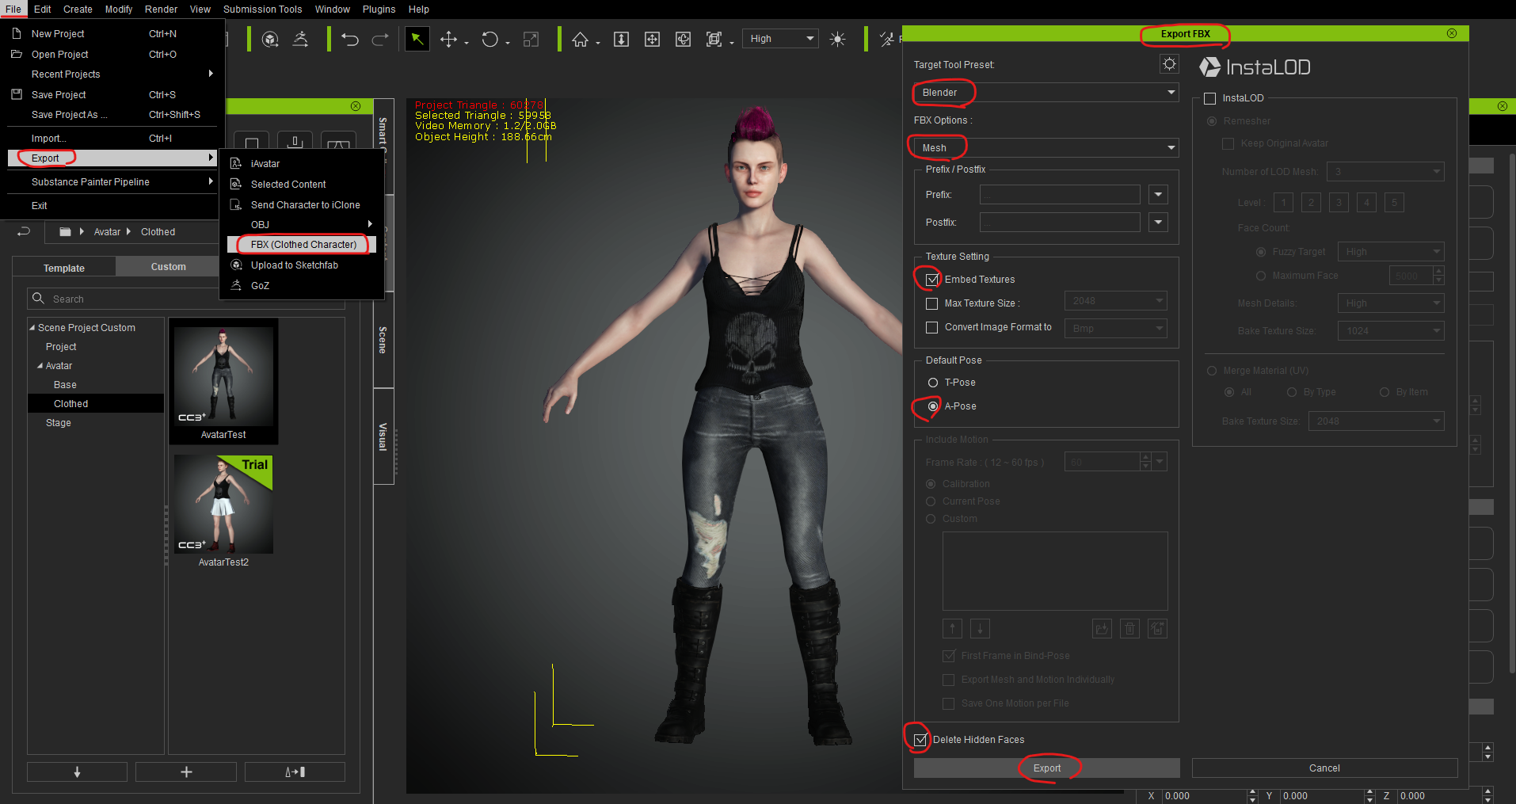Toggle Keep Original Avatar checkbox
Viewport: 1516px width, 804px height.
tap(1228, 143)
